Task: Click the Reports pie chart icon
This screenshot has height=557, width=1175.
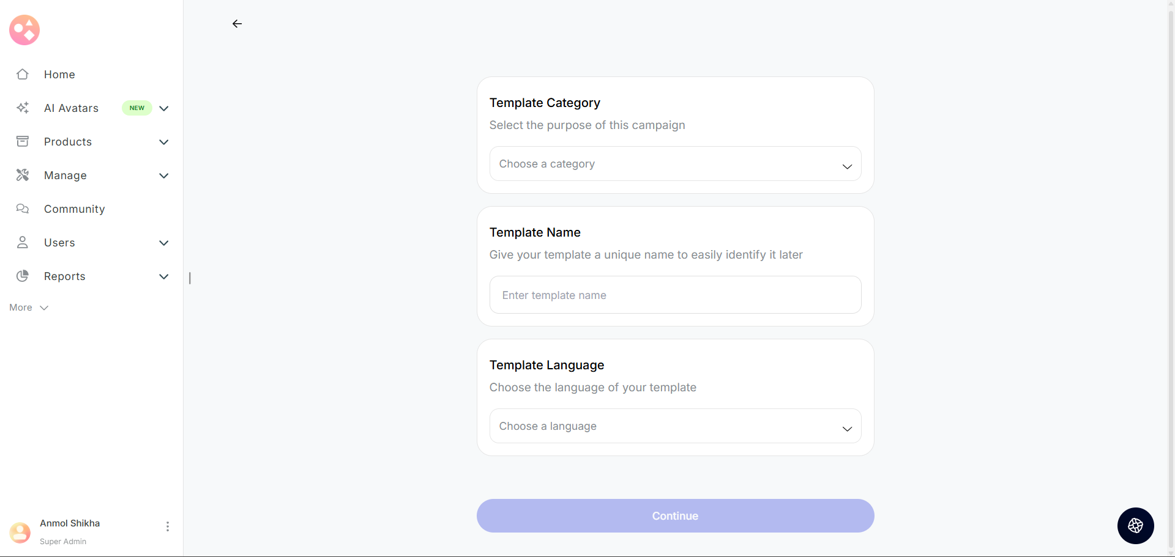Action: (x=23, y=276)
